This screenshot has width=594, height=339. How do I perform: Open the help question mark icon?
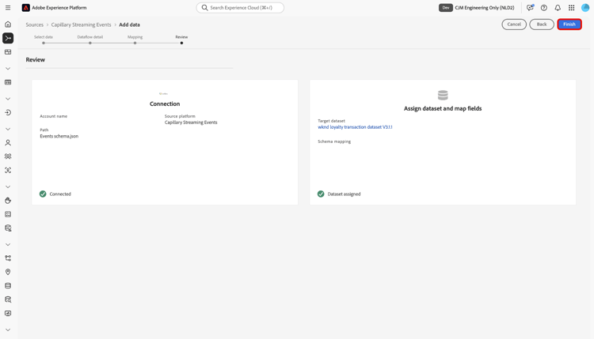543,8
